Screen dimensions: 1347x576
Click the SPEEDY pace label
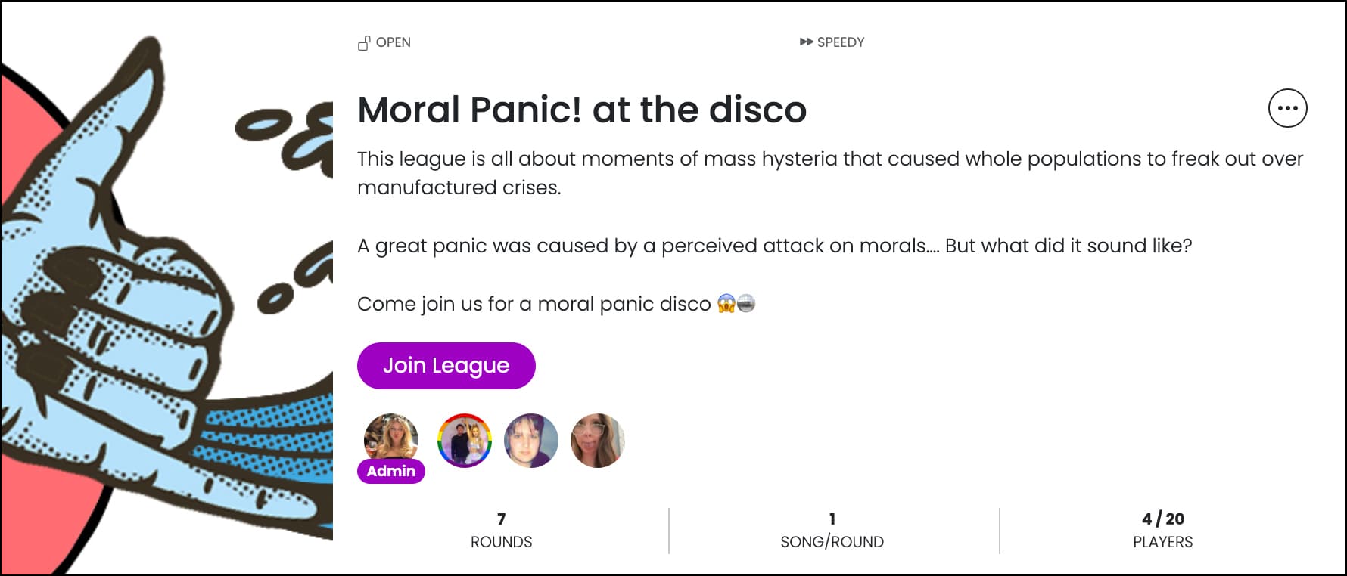pyautogui.click(x=841, y=42)
